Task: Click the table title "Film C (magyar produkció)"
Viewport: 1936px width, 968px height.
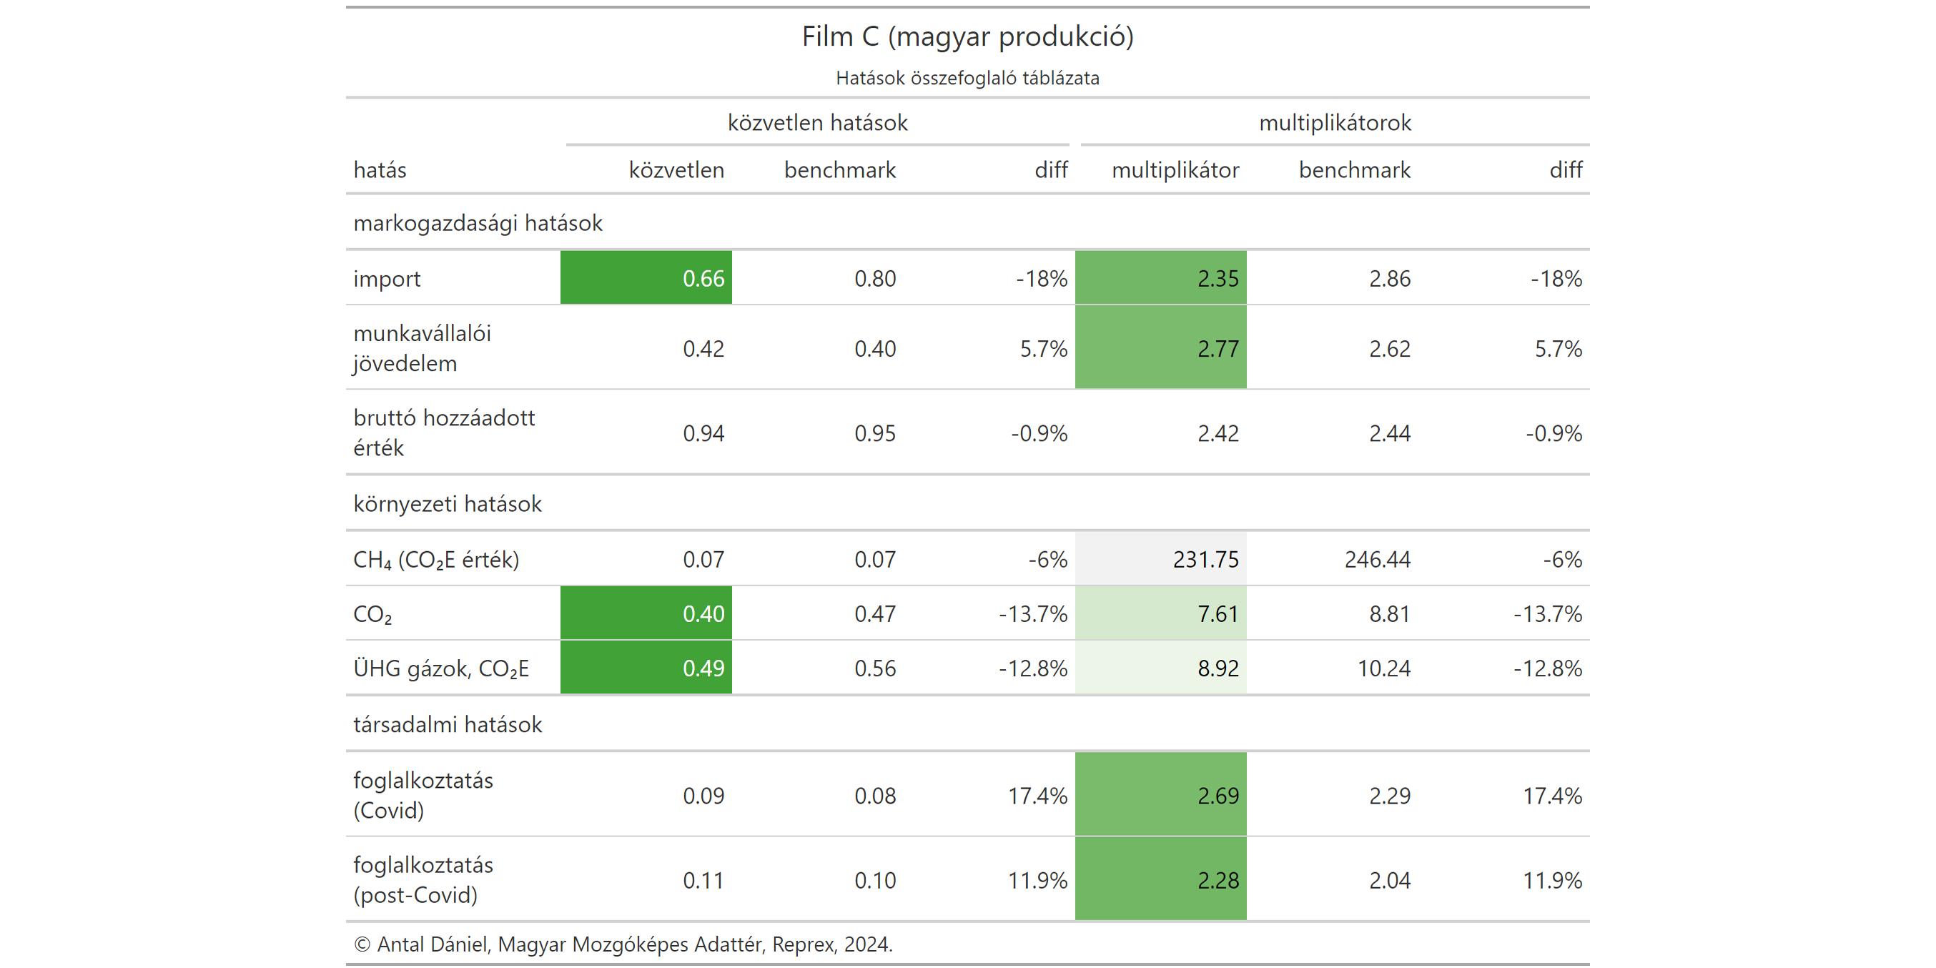Action: pos(967,36)
